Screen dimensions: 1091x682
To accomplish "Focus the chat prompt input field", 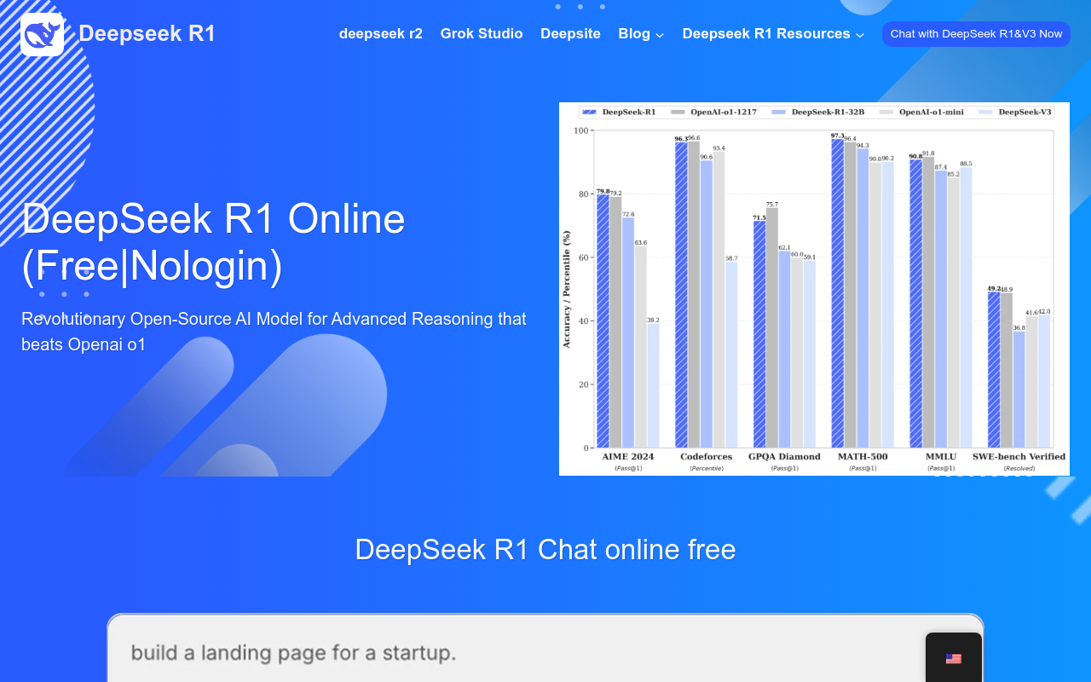I will (545, 650).
